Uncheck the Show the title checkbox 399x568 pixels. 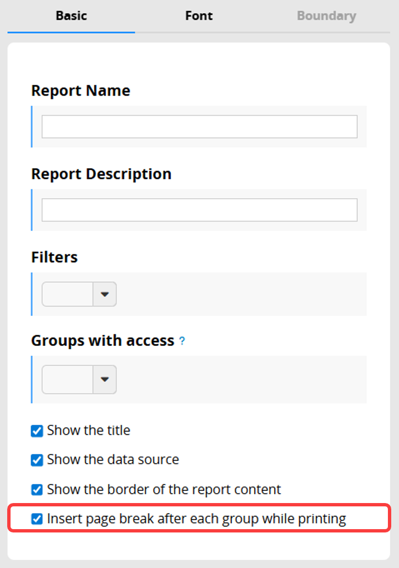(37, 431)
